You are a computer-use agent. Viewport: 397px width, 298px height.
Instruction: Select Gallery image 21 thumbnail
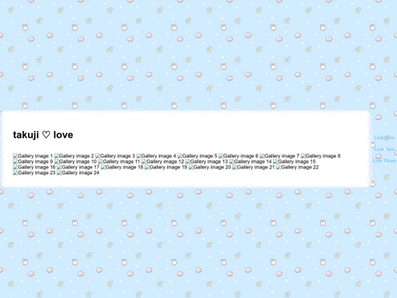point(254,167)
